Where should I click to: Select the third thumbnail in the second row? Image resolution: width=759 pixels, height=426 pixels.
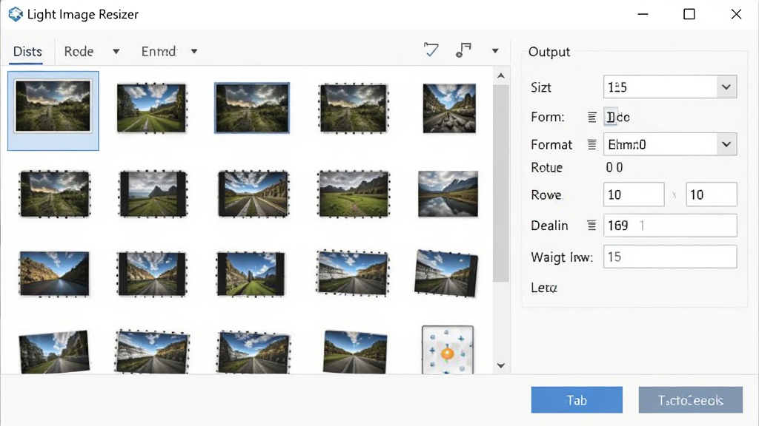tap(253, 194)
